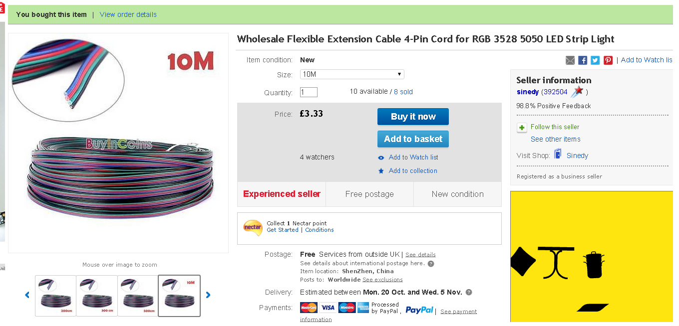Select the 200cm cable thumbnail
The image size is (679, 326).
point(55,296)
